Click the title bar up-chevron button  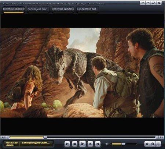pos(148,3)
